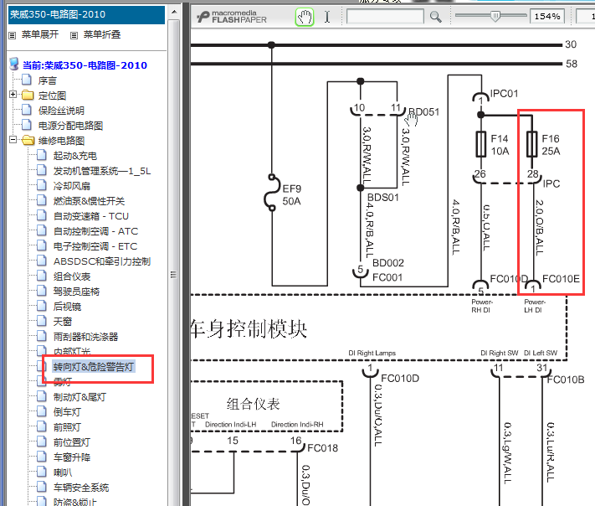Click the search magnifier icon
The image size is (595, 506).
(436, 17)
